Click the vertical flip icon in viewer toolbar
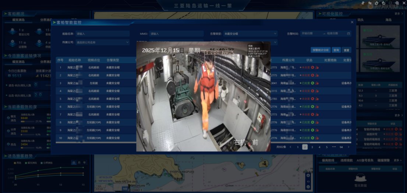Image resolution: width=407 pixels, height=193 pixels. 362,3
